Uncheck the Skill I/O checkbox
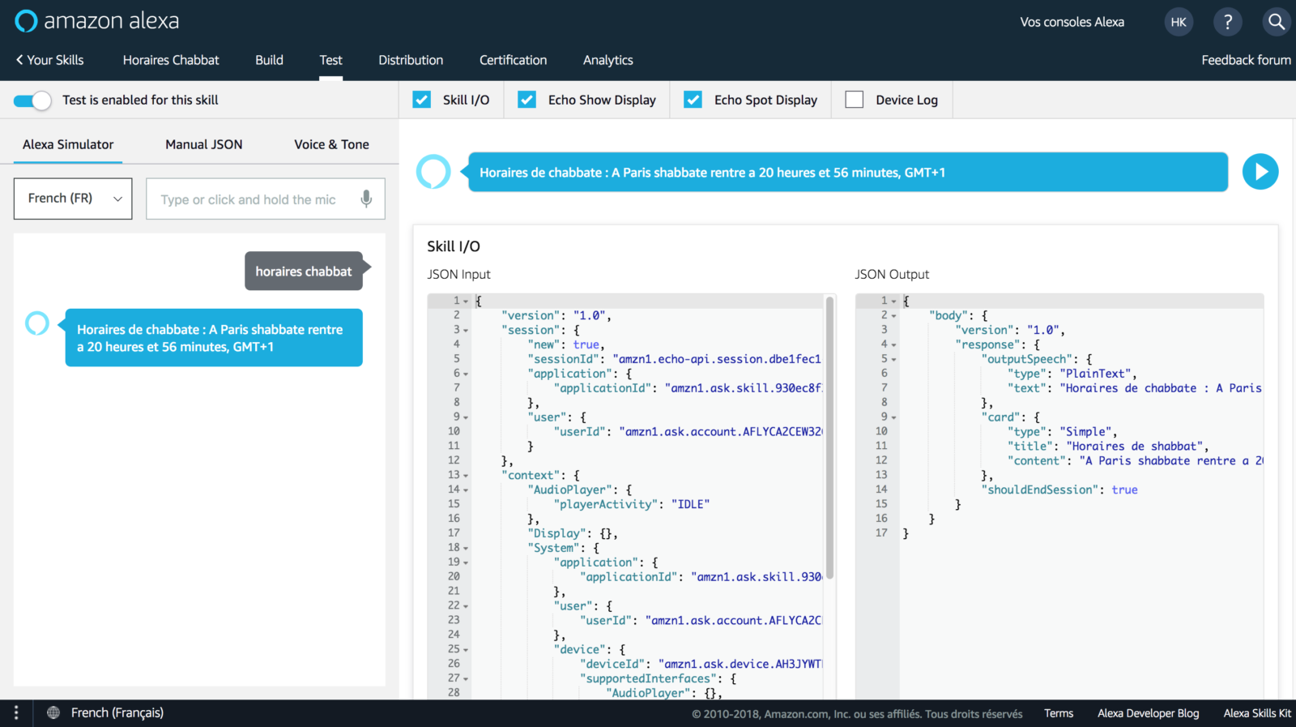 click(x=422, y=100)
